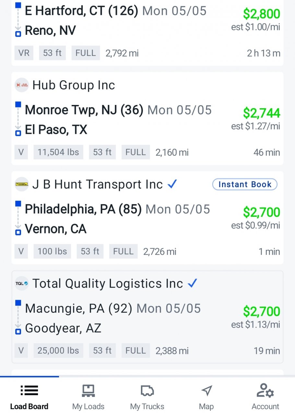
Task: Tap the TQL company logo
Action: (x=22, y=283)
